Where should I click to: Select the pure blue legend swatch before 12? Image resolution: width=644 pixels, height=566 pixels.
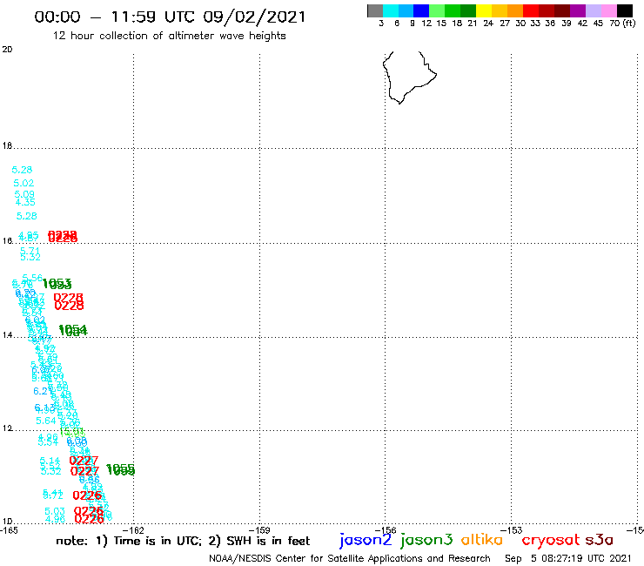pos(421,10)
